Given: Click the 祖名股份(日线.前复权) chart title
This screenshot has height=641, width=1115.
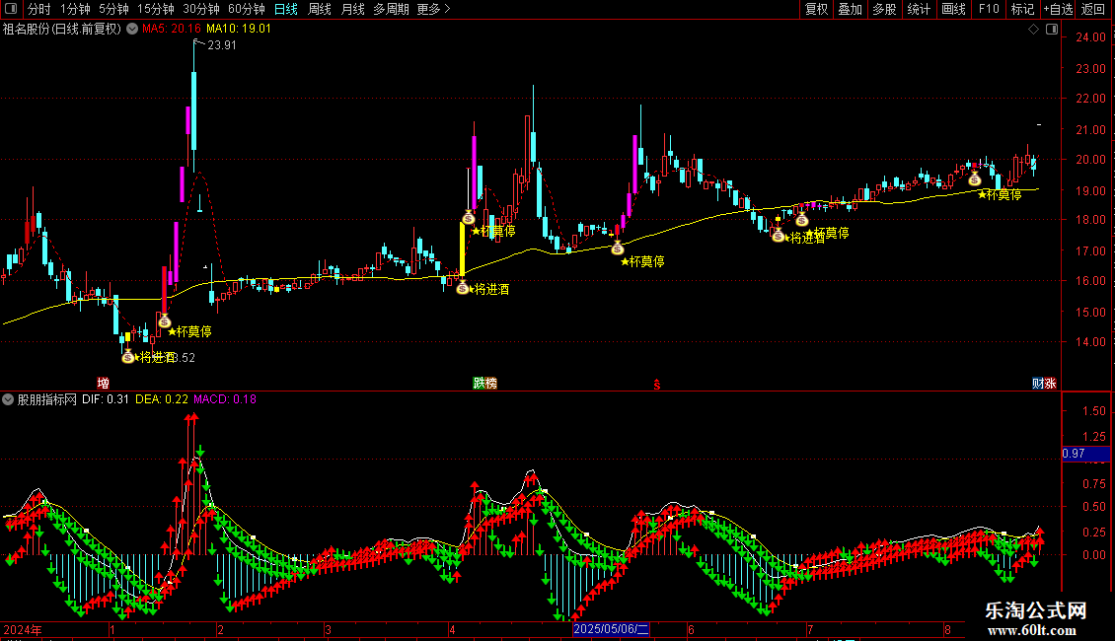Looking at the screenshot, I should tap(62, 29).
